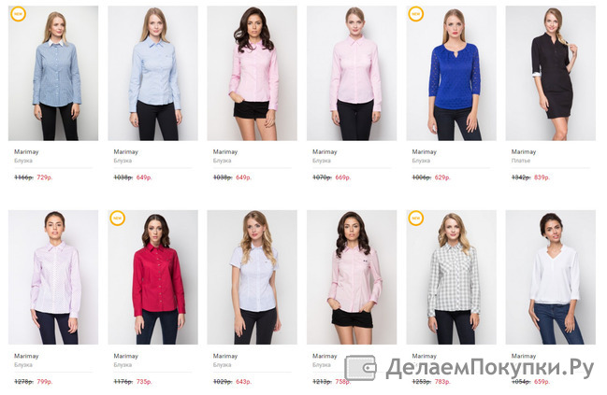Viewport: 607px width, 395px height.
Task: Open the white V-neck blouse with jeans photo
Action: pyautogui.click(x=550, y=277)
